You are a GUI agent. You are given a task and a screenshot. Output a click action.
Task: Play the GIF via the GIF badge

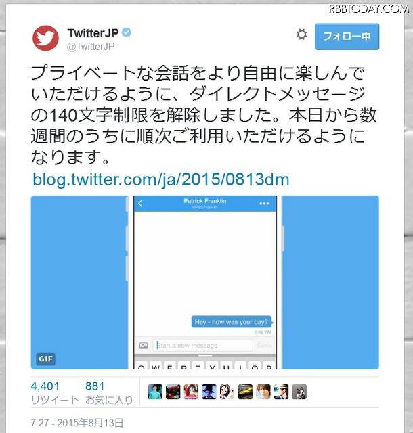pyautogui.click(x=45, y=359)
